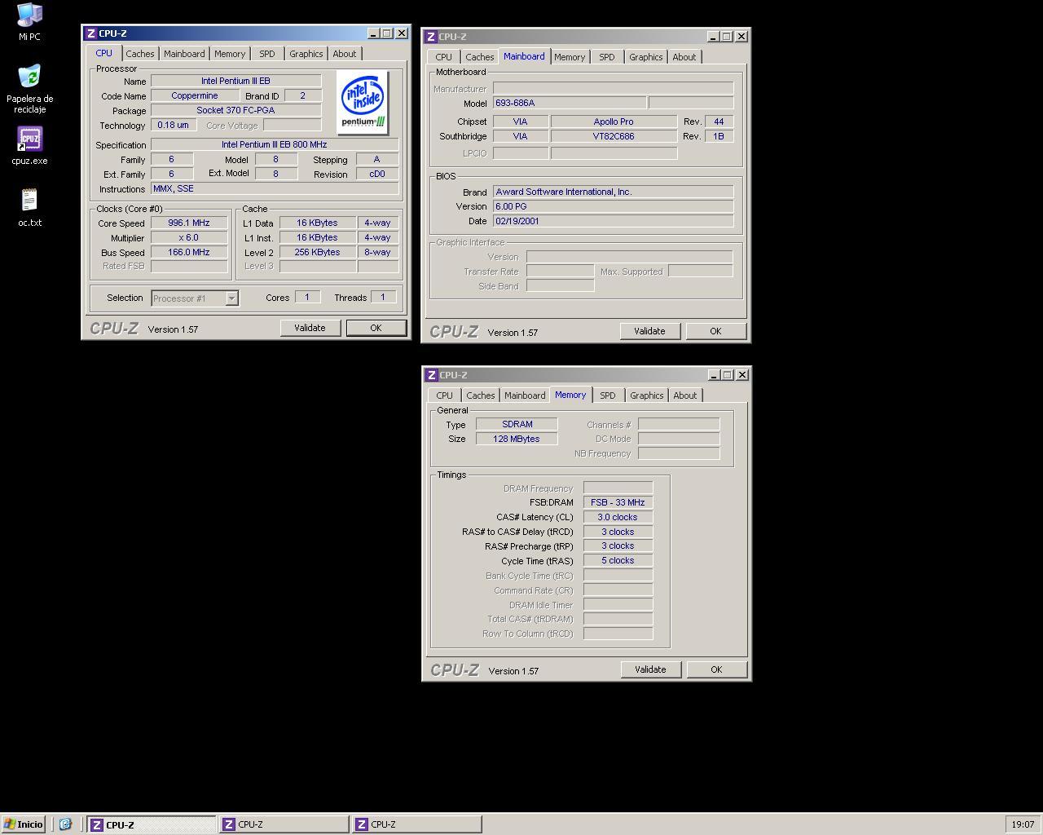Open Graphics tab in Memory window
This screenshot has width=1043, height=835.
tap(647, 395)
